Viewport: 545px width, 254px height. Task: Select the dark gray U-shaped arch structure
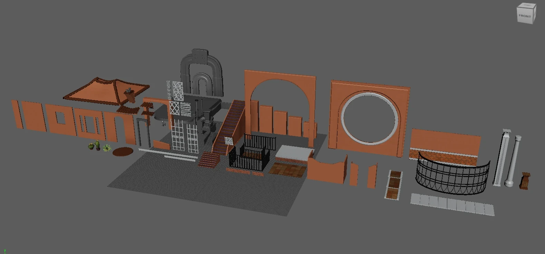pyautogui.click(x=201, y=72)
